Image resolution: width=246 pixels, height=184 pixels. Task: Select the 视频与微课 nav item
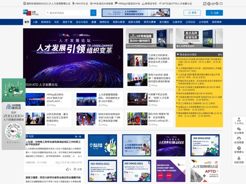pos(119,22)
